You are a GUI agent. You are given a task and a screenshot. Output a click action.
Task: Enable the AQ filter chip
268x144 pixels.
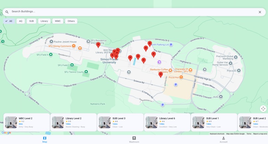tap(21, 21)
